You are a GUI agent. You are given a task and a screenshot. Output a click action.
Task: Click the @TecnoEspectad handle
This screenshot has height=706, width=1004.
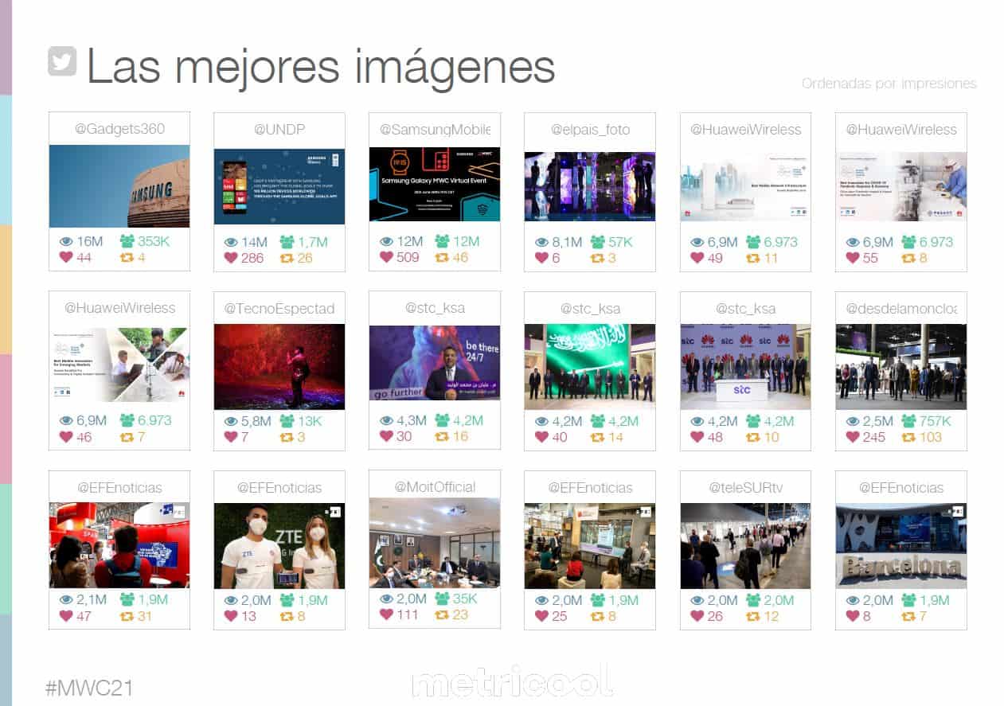point(279,308)
